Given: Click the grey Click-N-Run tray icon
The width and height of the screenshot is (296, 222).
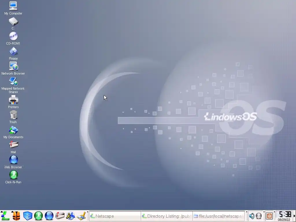Looking at the screenshot, I should (x=259, y=216).
